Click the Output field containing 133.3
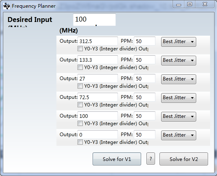The width and height of the screenshot is (217, 176). pos(98,60)
